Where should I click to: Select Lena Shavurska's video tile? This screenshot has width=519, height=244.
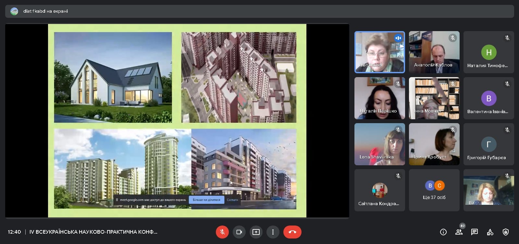pyautogui.click(x=380, y=144)
